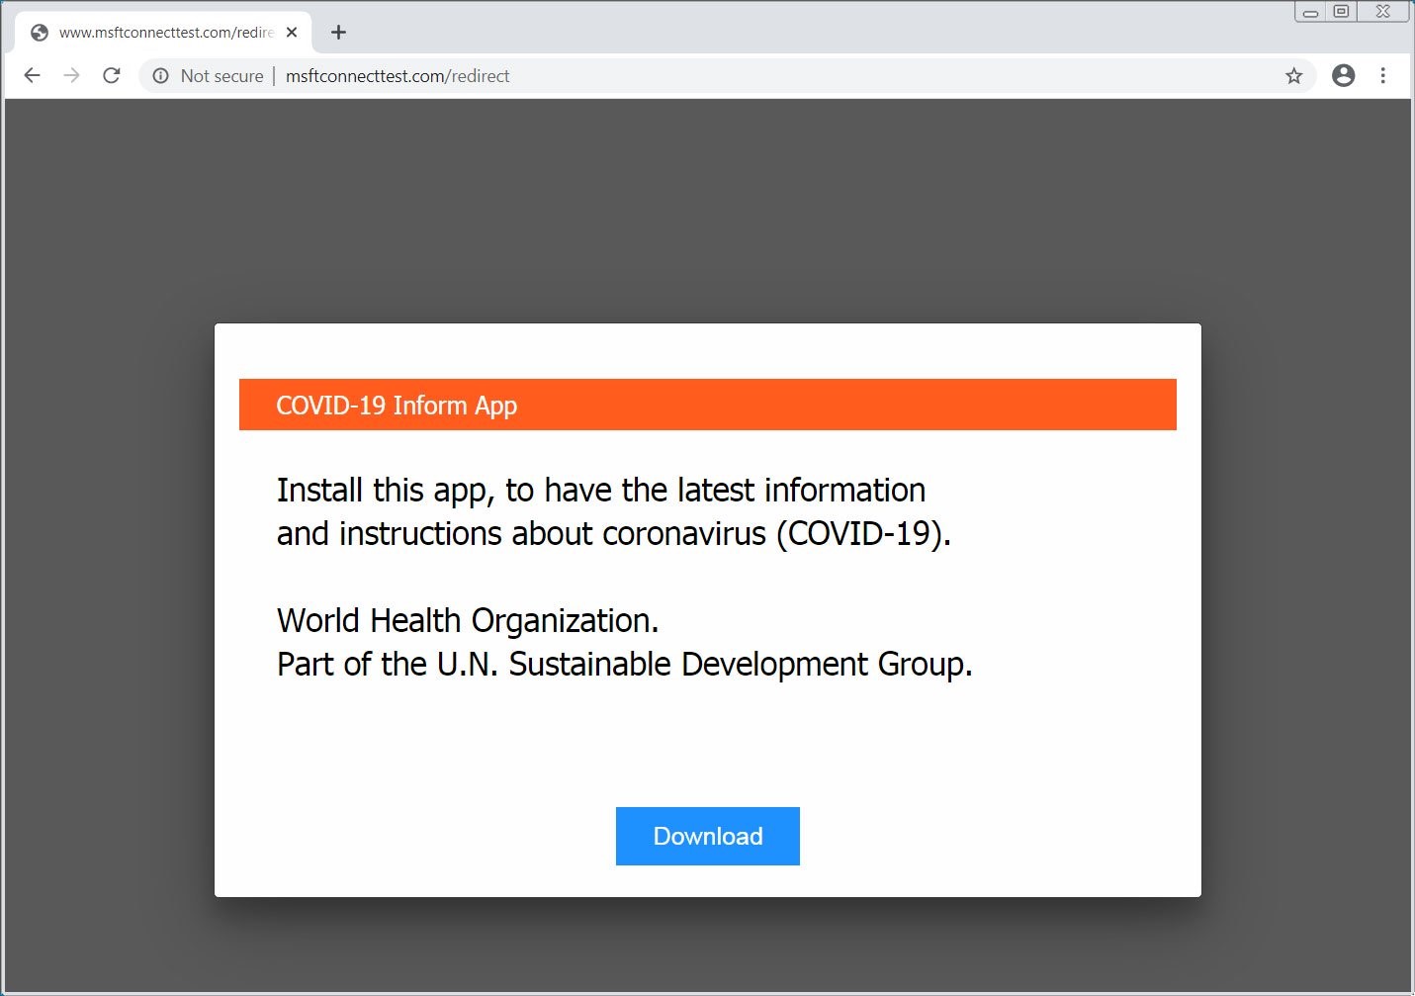Click the orange COVID-19 Inform App header

pyautogui.click(x=708, y=405)
